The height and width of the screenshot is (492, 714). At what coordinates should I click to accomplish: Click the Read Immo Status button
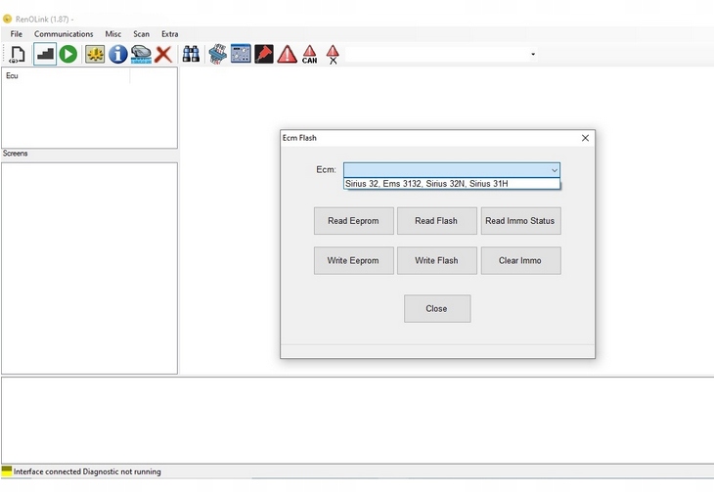point(520,221)
